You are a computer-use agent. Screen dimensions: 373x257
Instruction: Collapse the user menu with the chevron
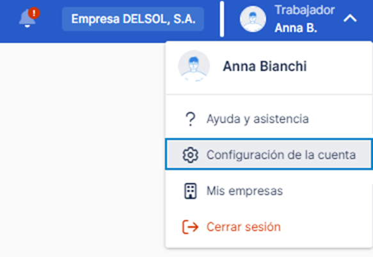click(350, 19)
